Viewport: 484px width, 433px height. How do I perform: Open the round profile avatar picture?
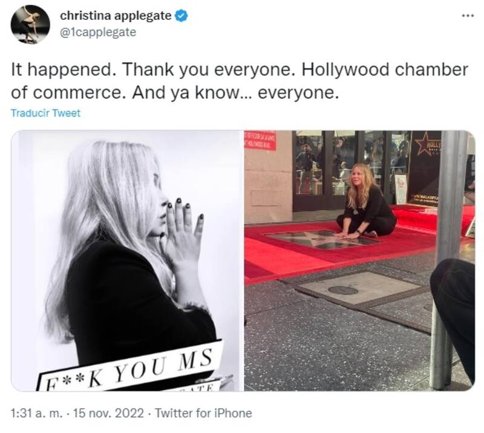pyautogui.click(x=30, y=25)
